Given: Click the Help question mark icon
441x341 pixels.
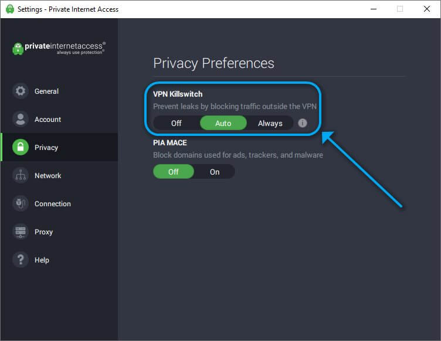Looking at the screenshot, I should point(21,260).
